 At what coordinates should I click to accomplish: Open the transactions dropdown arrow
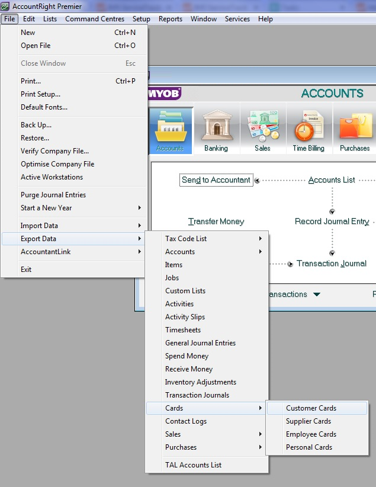point(317,294)
